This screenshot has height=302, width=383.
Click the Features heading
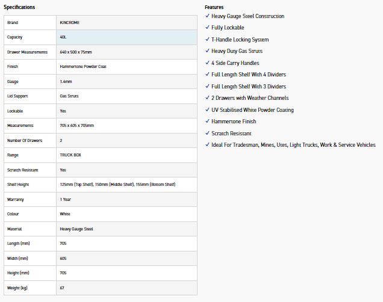click(x=214, y=7)
